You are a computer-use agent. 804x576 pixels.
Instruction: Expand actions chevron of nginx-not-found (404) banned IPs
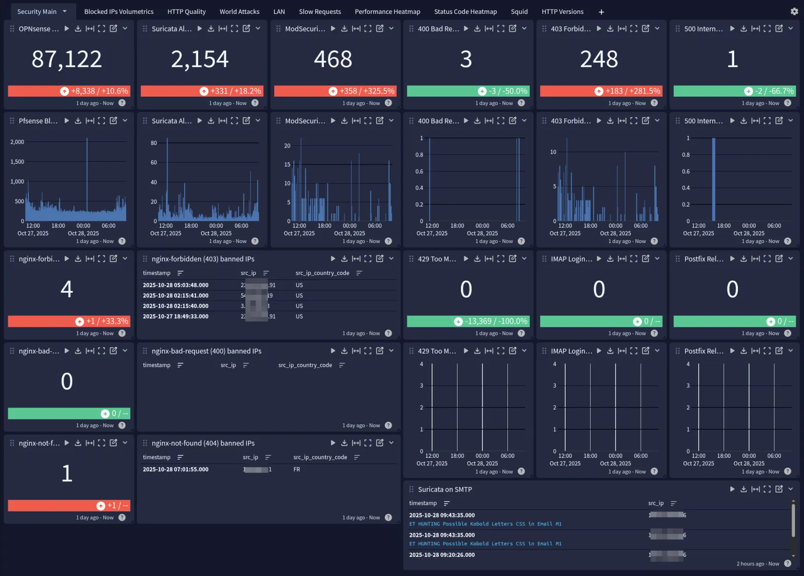click(x=391, y=443)
